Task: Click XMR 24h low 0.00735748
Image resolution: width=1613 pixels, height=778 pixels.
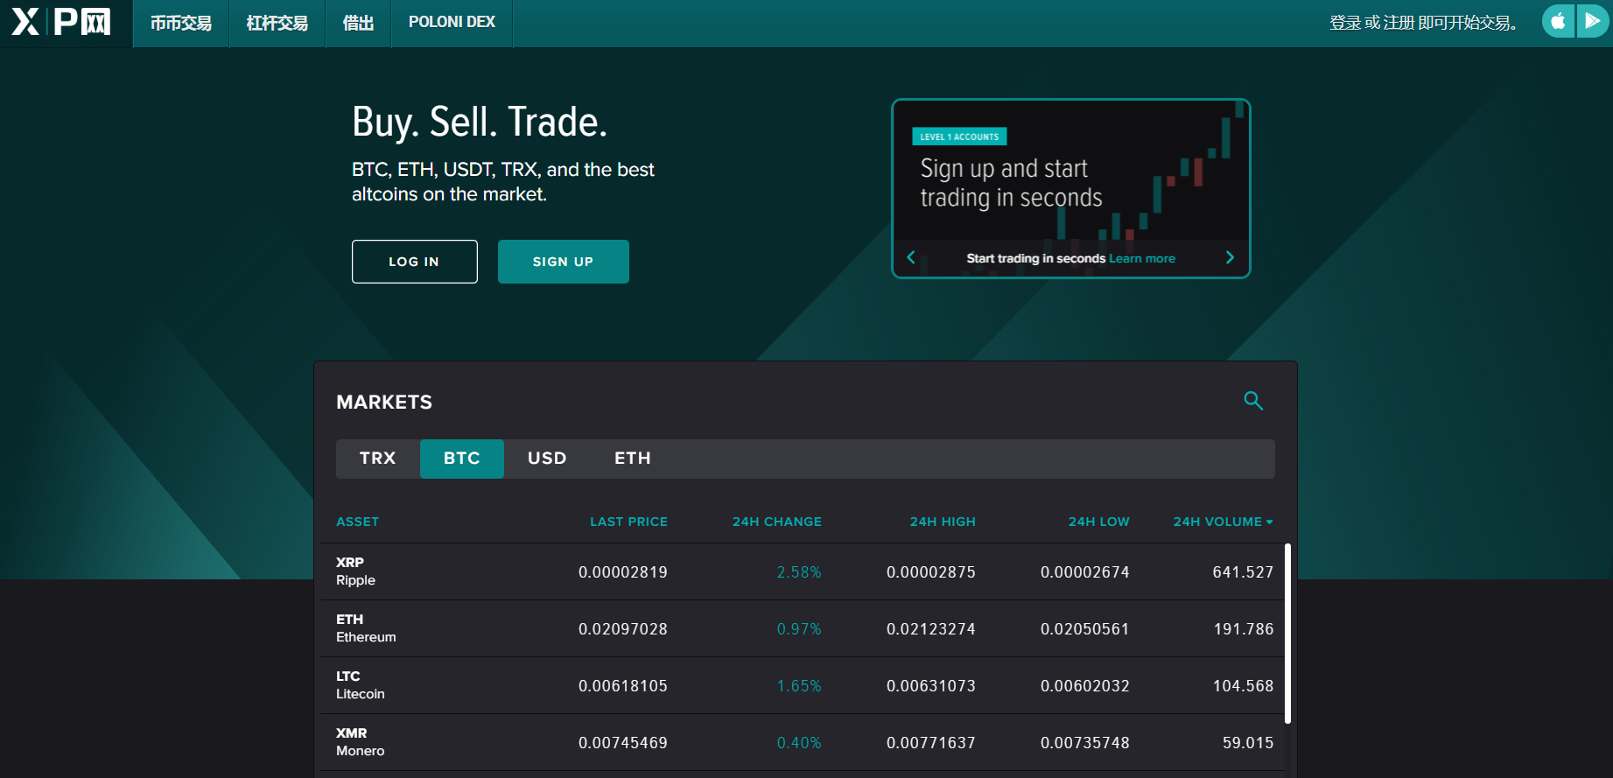Action: point(1085,743)
